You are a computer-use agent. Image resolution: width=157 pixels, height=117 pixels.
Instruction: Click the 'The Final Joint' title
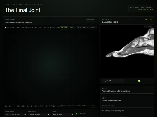point(22,10)
